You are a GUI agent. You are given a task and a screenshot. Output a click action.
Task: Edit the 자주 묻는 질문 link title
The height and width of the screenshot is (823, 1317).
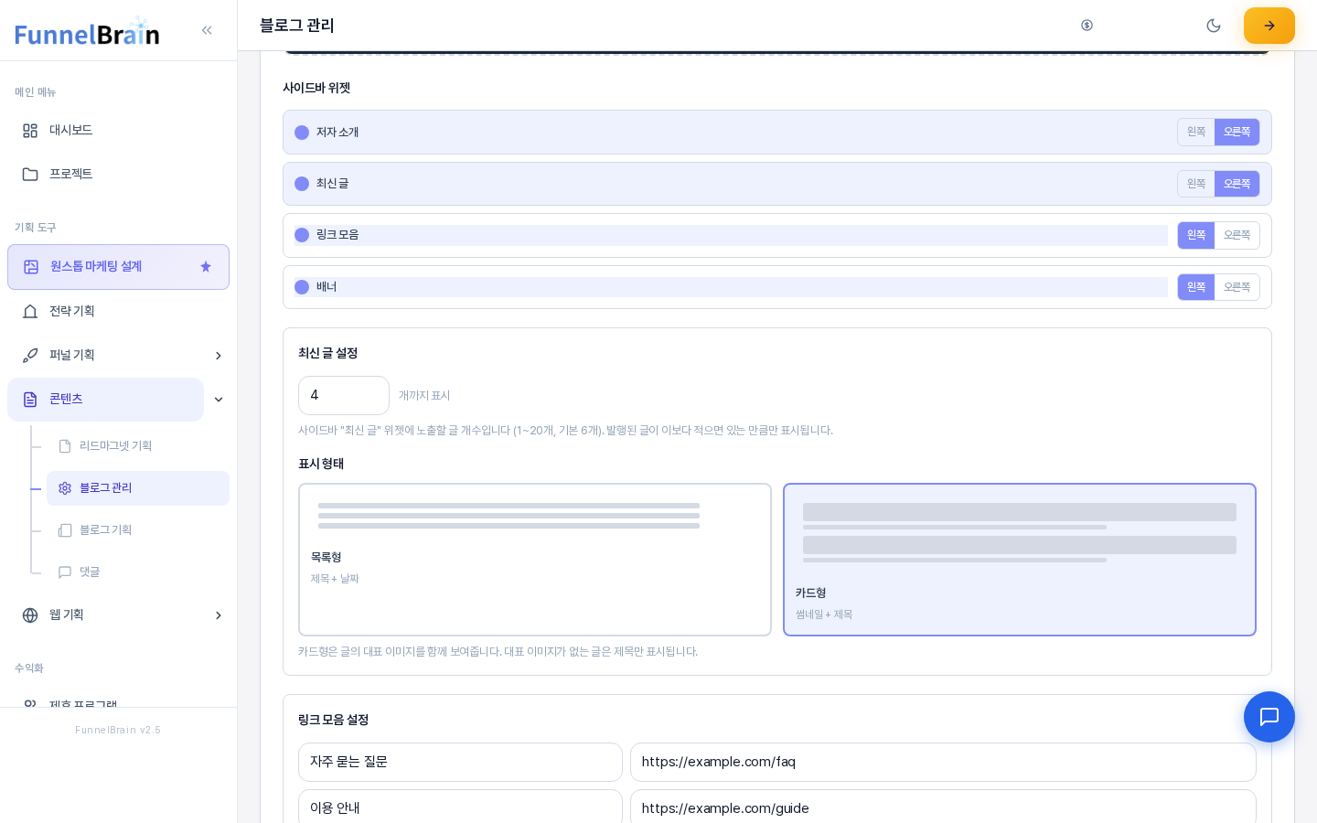(x=460, y=762)
